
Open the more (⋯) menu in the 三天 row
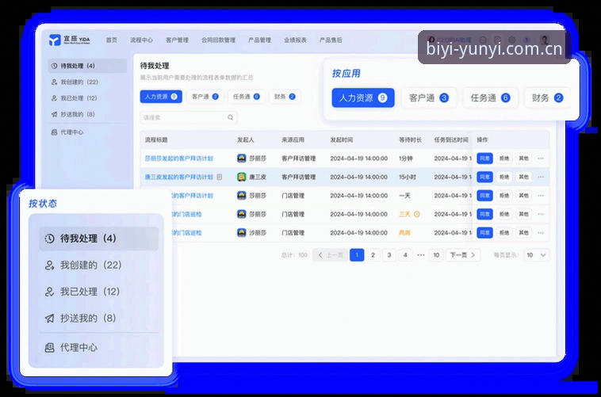541,214
